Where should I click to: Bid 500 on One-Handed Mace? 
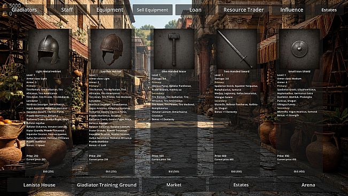174,171
